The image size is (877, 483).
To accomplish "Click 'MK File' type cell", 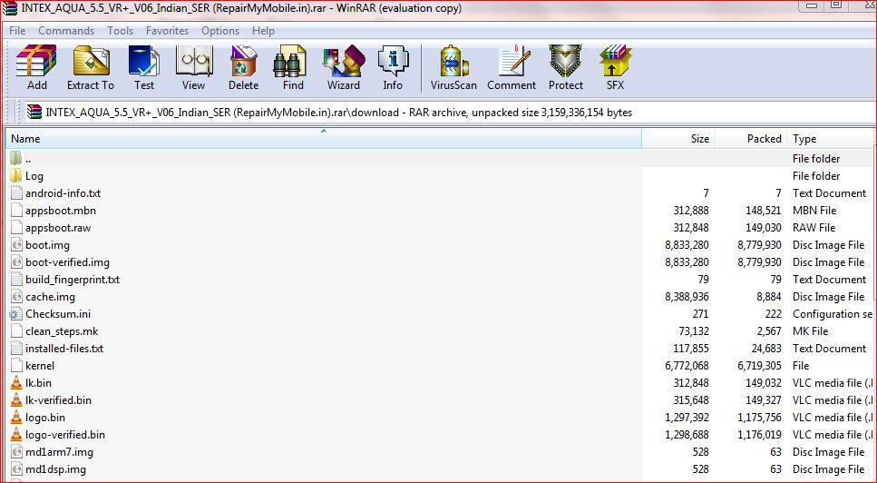I will click(x=810, y=331).
